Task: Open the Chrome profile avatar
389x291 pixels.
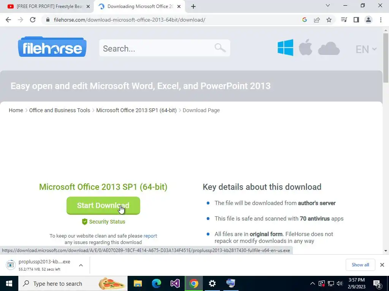Action: click(x=368, y=20)
